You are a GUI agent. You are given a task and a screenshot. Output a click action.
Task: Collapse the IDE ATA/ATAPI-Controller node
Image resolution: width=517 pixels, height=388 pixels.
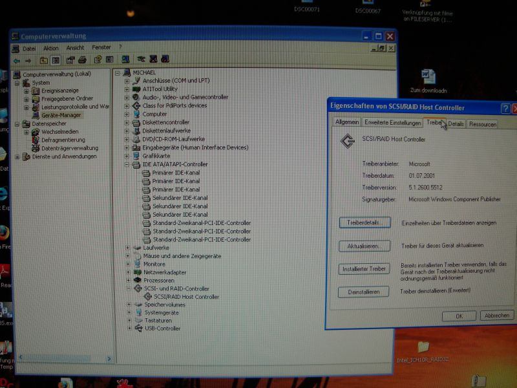tap(127, 164)
